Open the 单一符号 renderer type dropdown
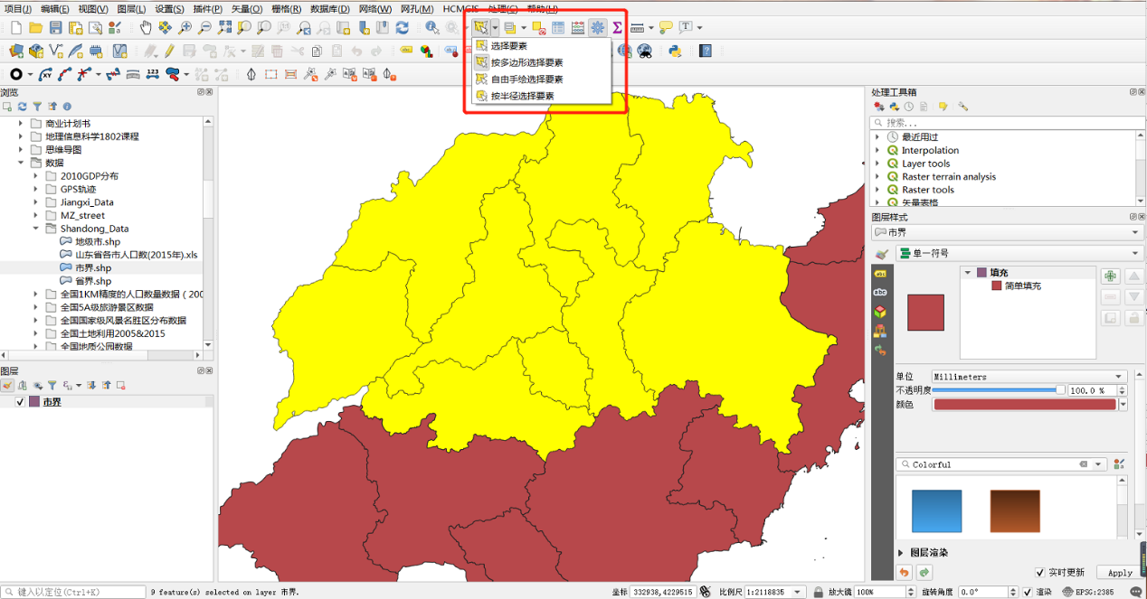The width and height of the screenshot is (1147, 599). point(1019,254)
